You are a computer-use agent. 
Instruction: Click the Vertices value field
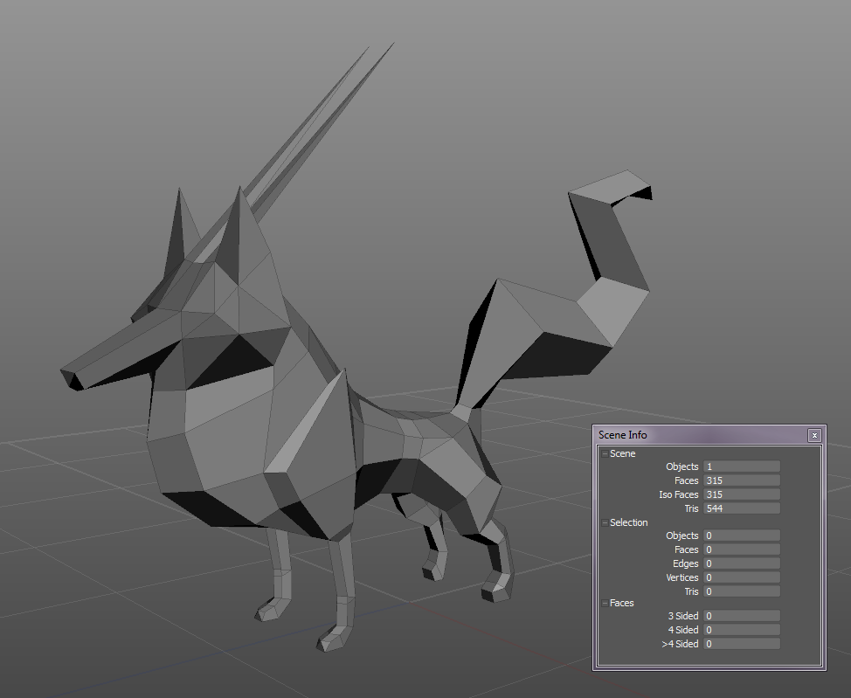(x=742, y=577)
